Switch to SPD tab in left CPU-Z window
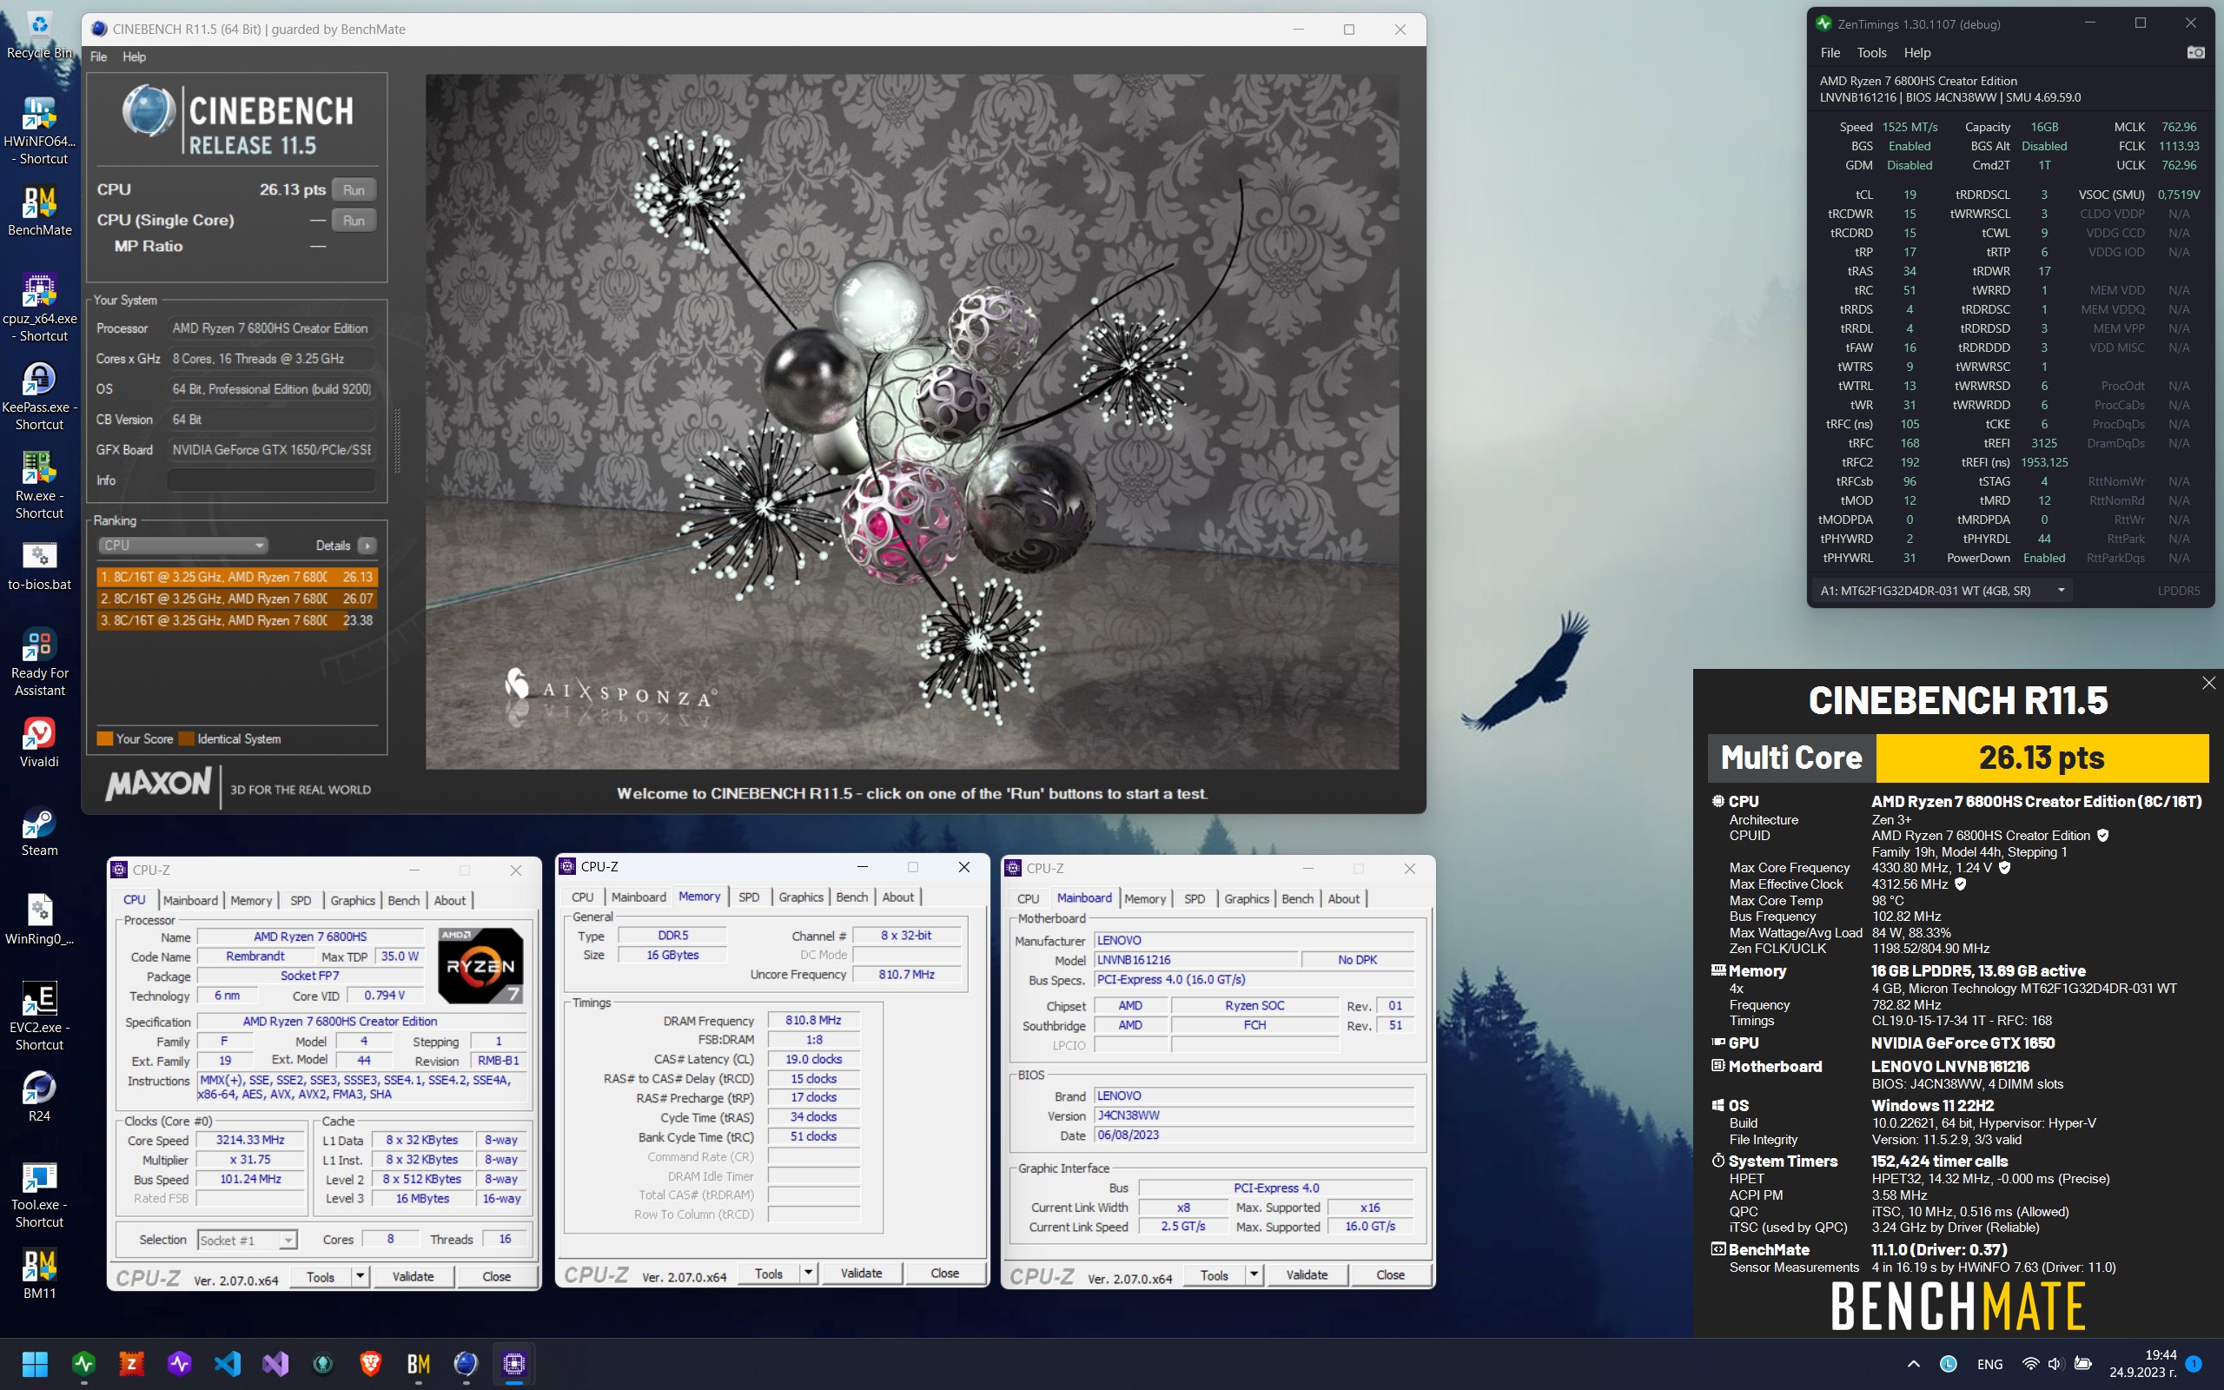This screenshot has width=2224, height=1390. (301, 900)
